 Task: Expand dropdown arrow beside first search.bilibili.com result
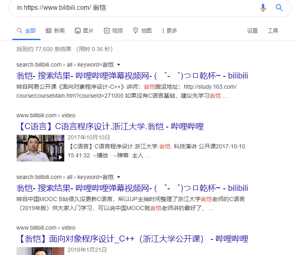click(x=119, y=65)
